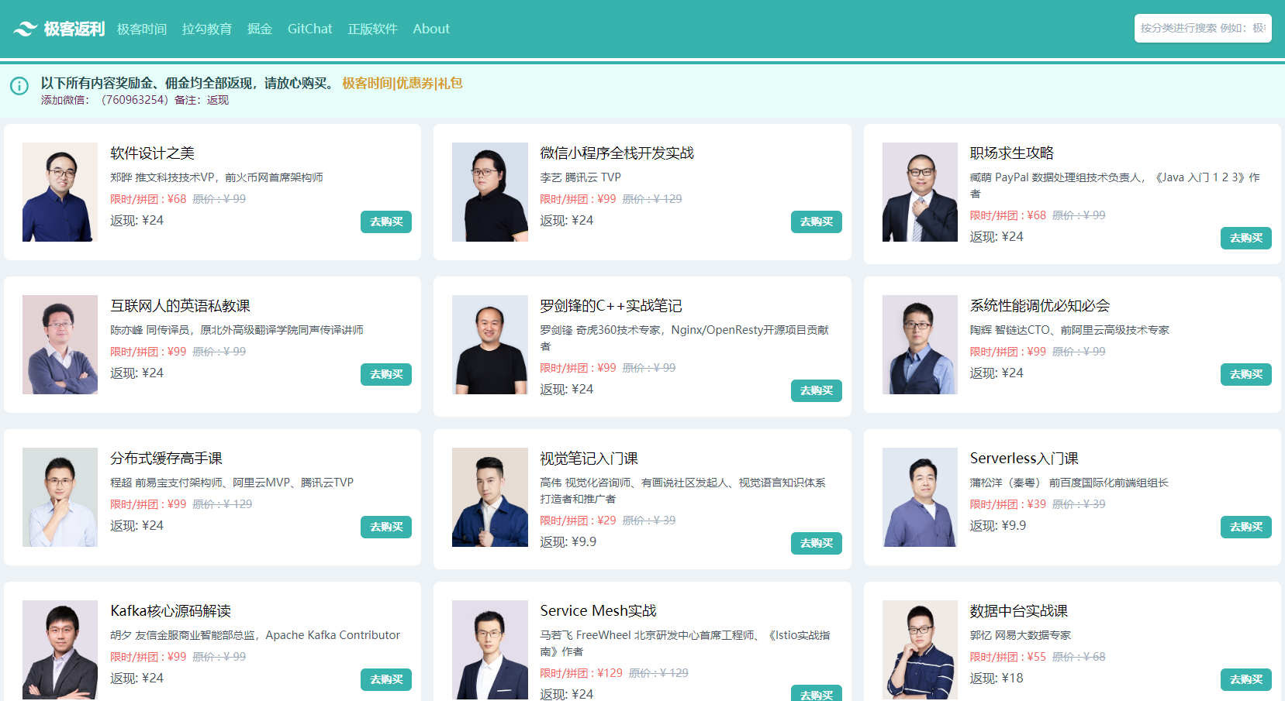Open the About page link

[431, 29]
